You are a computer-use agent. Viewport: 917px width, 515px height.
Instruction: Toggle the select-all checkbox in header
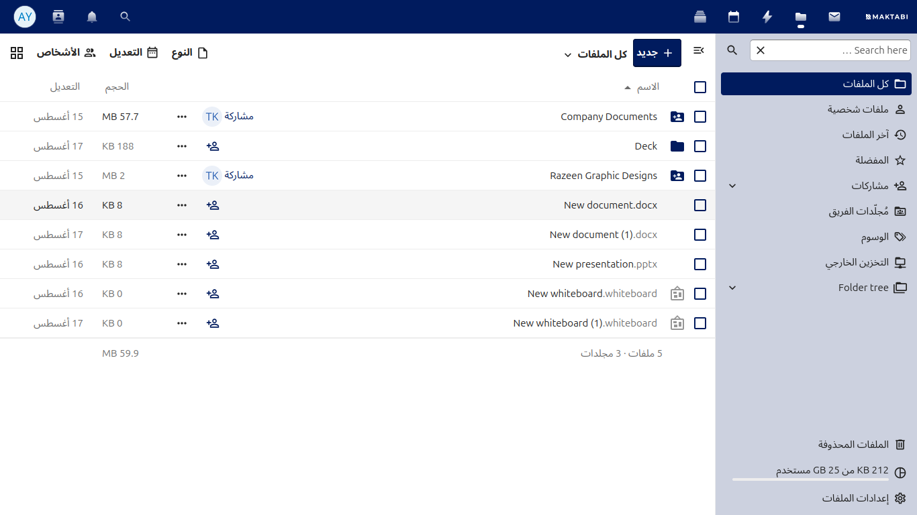click(700, 87)
